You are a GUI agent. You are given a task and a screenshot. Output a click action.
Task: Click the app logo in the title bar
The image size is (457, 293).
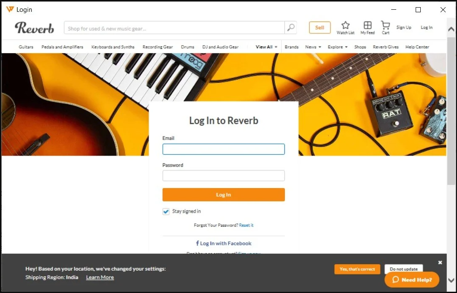point(10,9)
